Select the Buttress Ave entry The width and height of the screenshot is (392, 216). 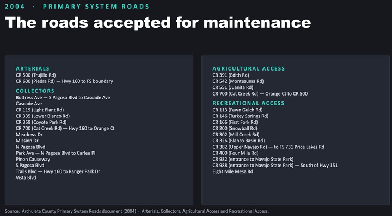63,97
